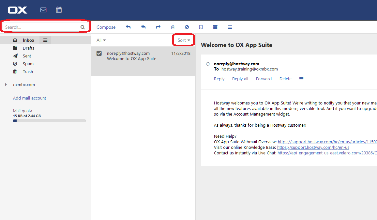Select the Spam folder
Viewport: 377px width, 220px height.
(28, 64)
